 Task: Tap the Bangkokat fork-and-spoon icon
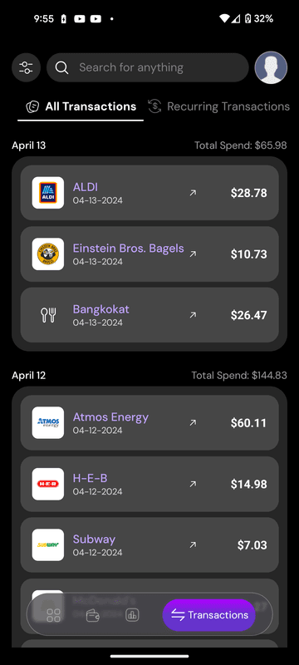click(x=48, y=315)
